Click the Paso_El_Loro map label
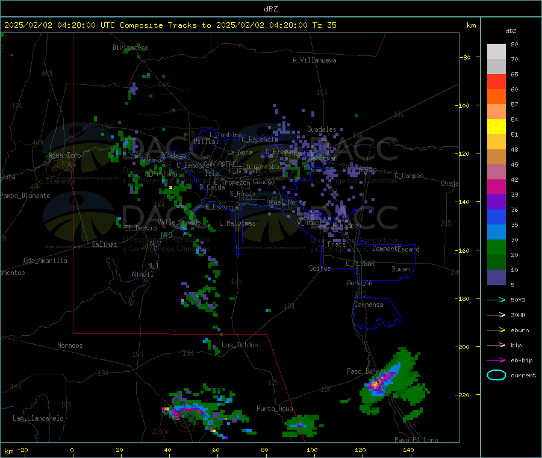The height and width of the screenshot is (458, 542). click(416, 440)
